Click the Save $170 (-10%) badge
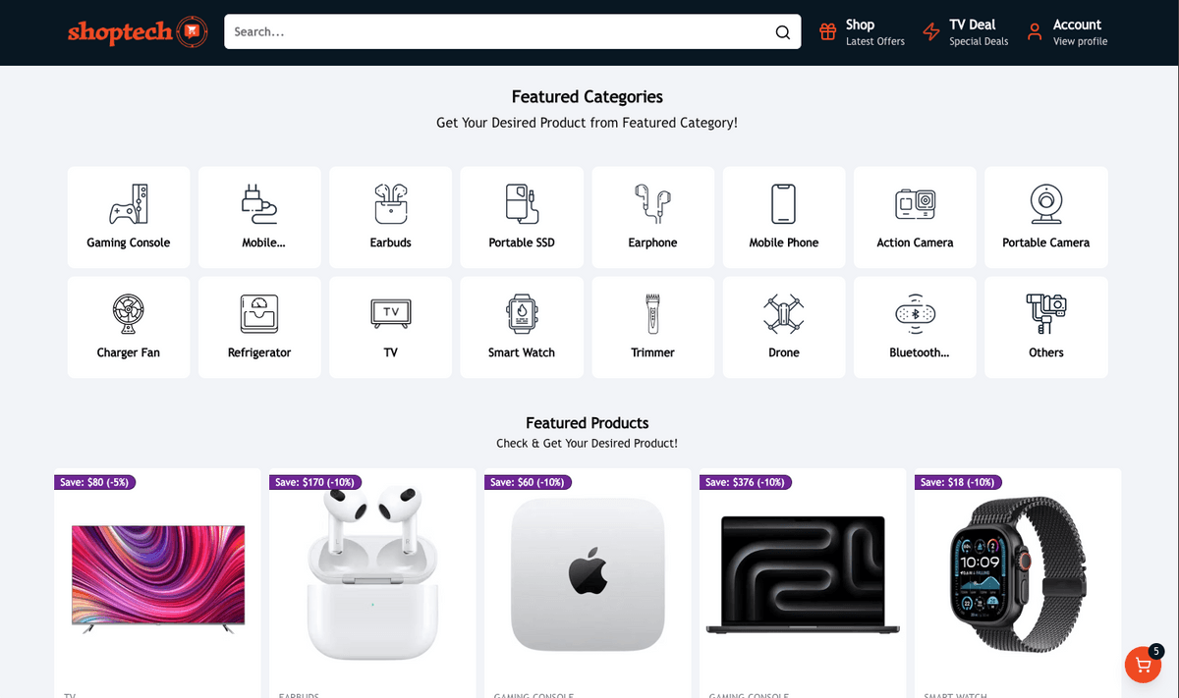Viewport: 1179px width, 698px height. (315, 482)
